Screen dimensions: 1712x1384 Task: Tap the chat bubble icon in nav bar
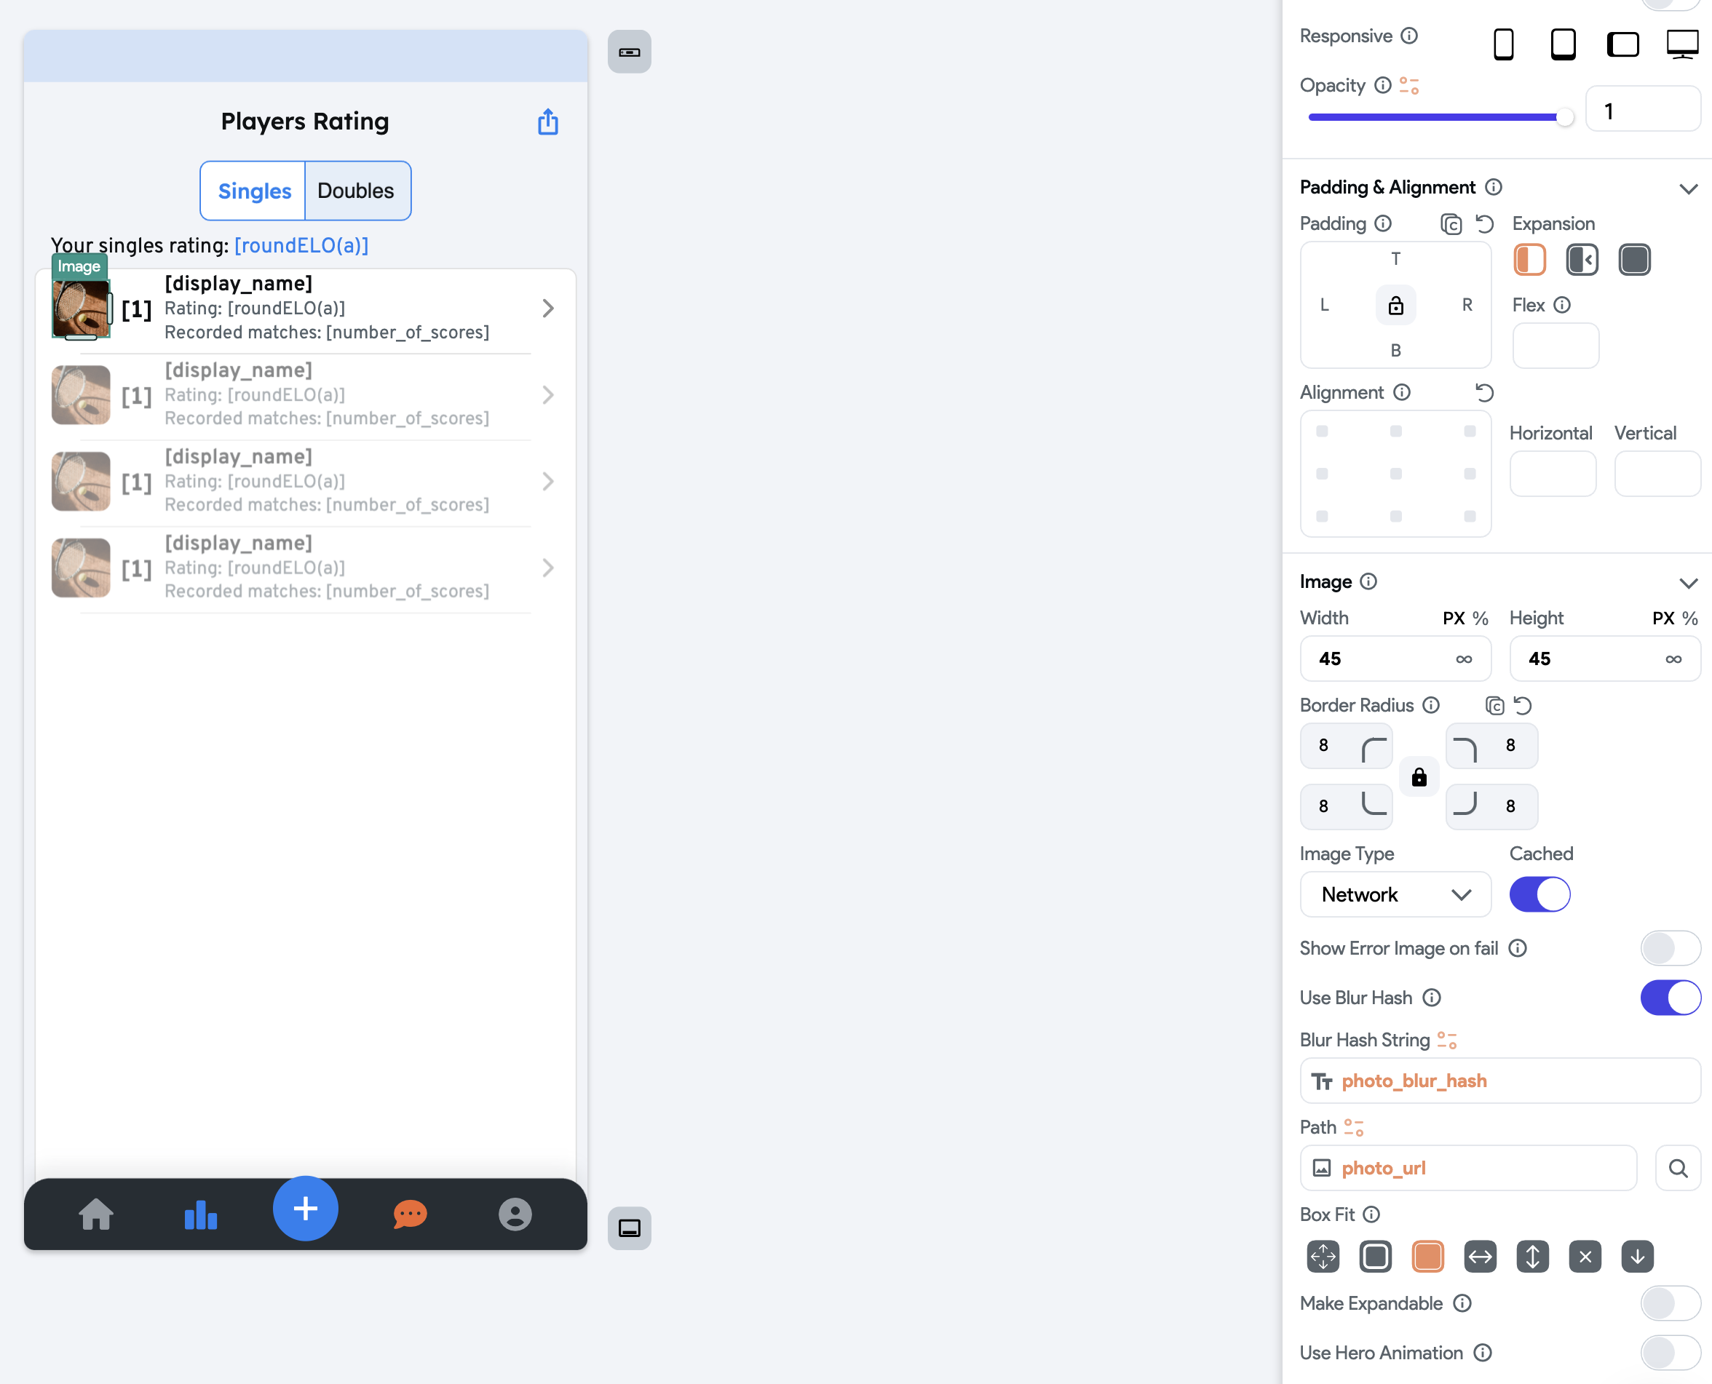pyautogui.click(x=410, y=1214)
